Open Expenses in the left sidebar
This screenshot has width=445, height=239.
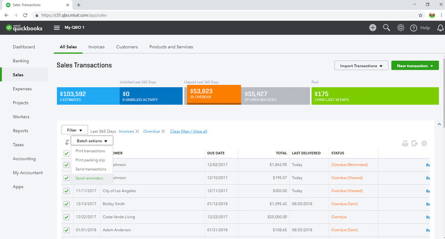pos(23,89)
